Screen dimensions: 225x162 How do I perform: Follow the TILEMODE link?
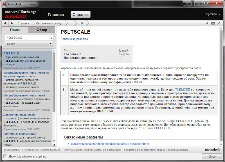pyautogui.click(x=183, y=89)
